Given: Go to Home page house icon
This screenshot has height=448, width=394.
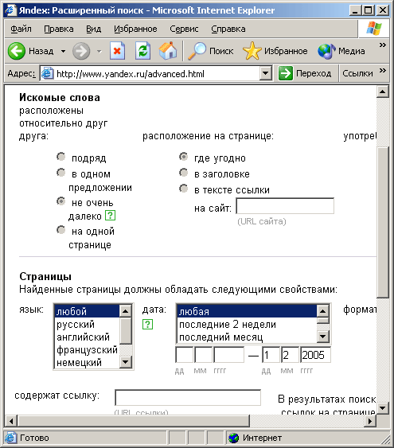Looking at the screenshot, I should point(168,51).
